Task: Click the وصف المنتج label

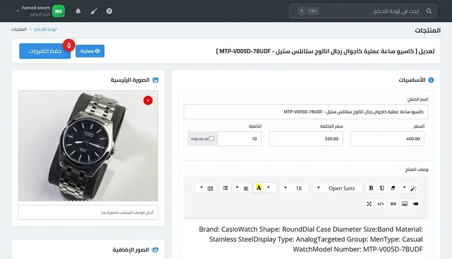Action: point(416,169)
